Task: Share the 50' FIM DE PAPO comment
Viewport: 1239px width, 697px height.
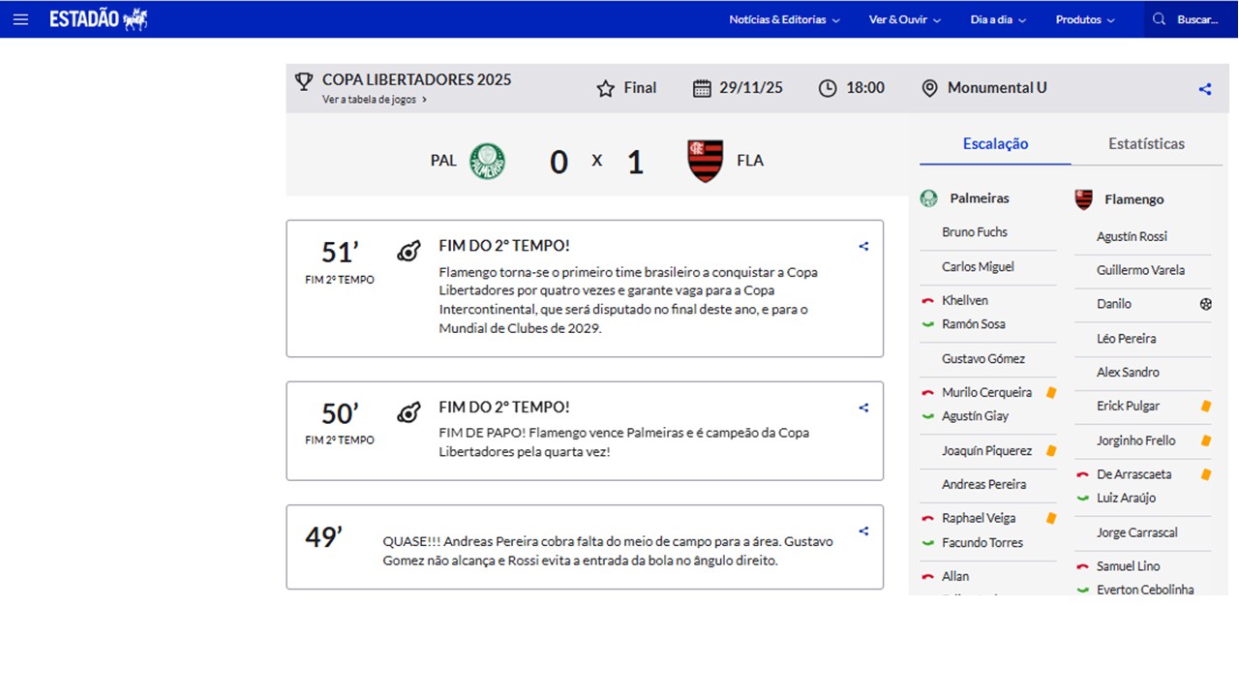Action: [863, 409]
